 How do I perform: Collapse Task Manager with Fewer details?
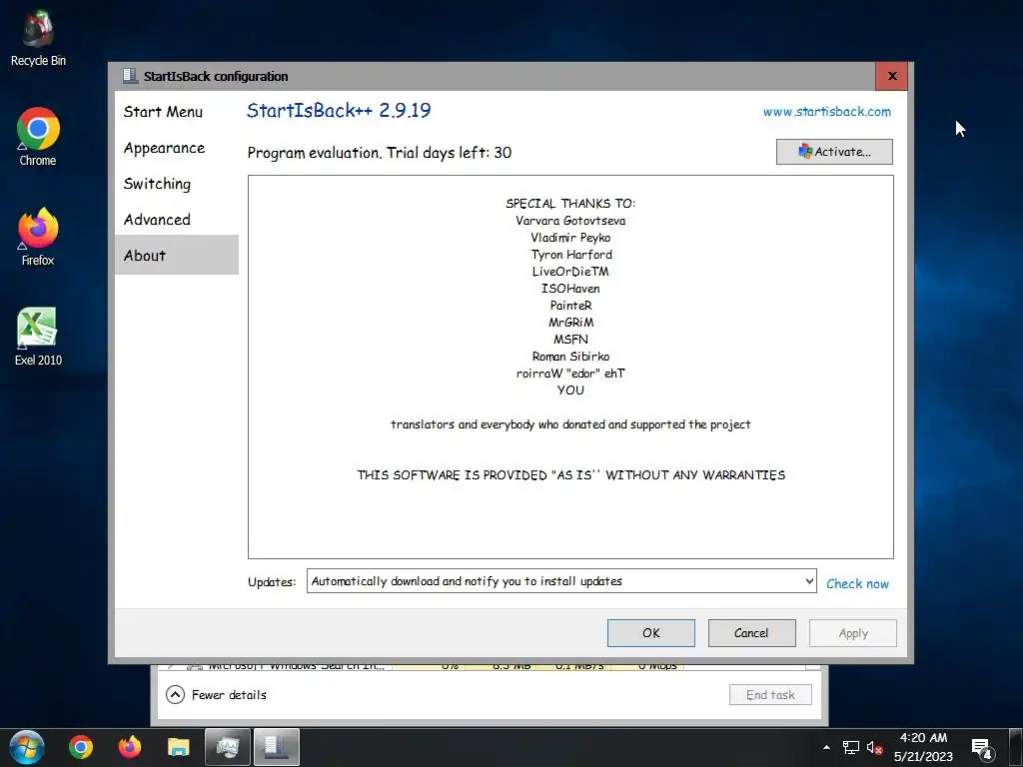pos(217,695)
